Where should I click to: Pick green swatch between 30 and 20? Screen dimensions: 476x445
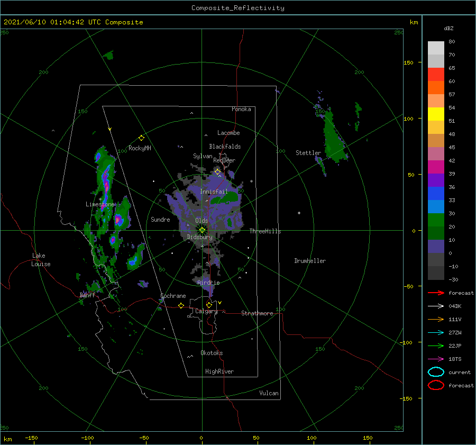coord(436,220)
